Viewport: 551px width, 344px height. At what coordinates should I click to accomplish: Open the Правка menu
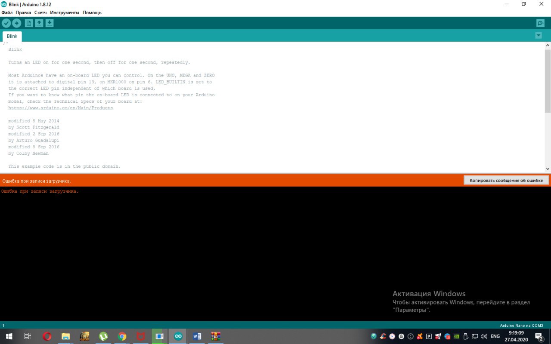[23, 12]
